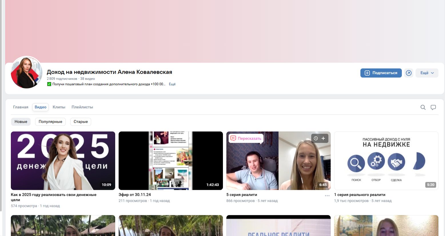This screenshot has height=236, width=445.
Task: Click '866 просмотров · 5 лет назад' text
Action: point(252,201)
